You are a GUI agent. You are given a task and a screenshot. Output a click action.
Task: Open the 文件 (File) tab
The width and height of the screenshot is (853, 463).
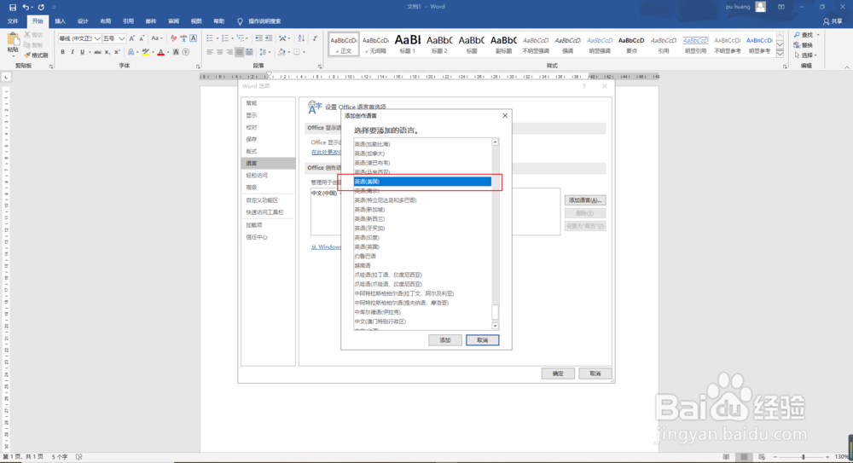point(13,21)
